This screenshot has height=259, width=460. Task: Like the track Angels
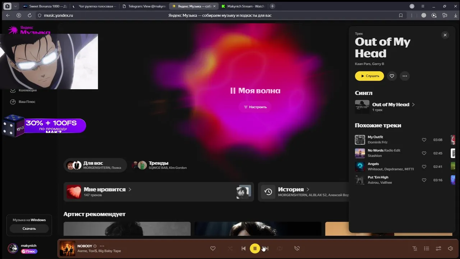[x=424, y=167]
